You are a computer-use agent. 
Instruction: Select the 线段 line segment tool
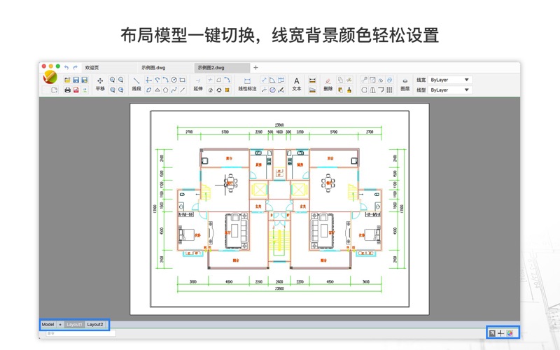pos(136,84)
